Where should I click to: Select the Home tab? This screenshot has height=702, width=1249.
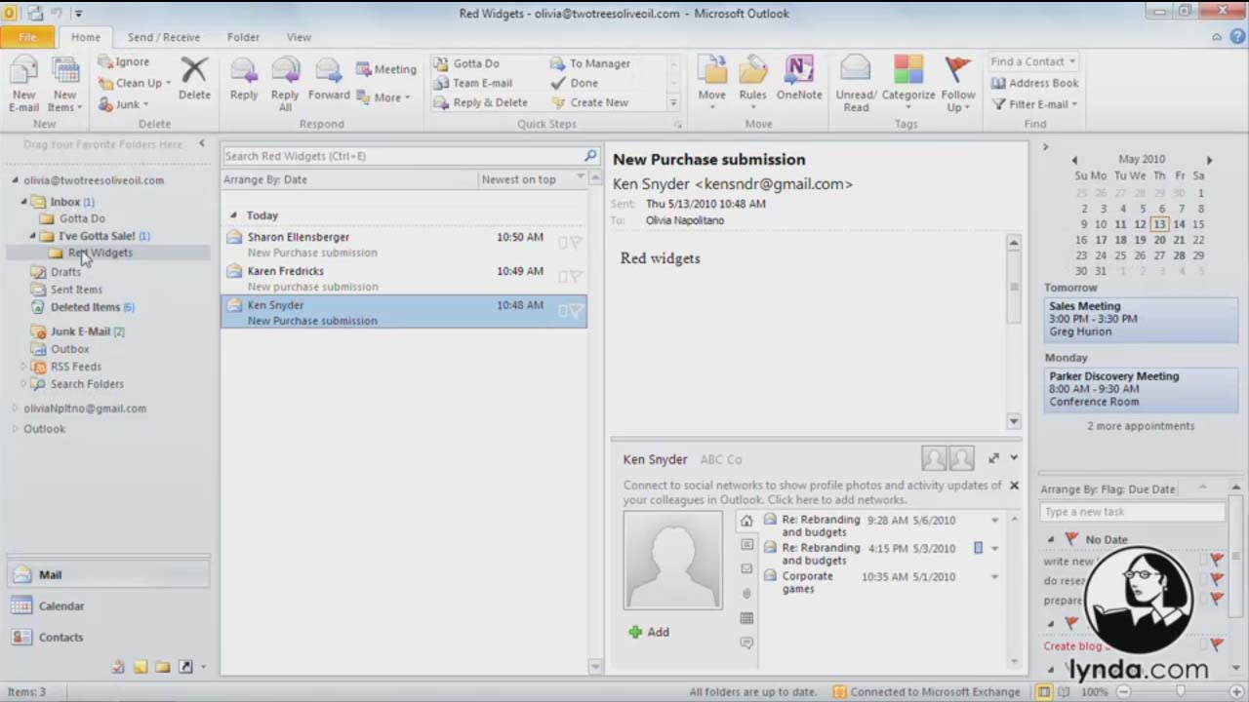pos(85,37)
